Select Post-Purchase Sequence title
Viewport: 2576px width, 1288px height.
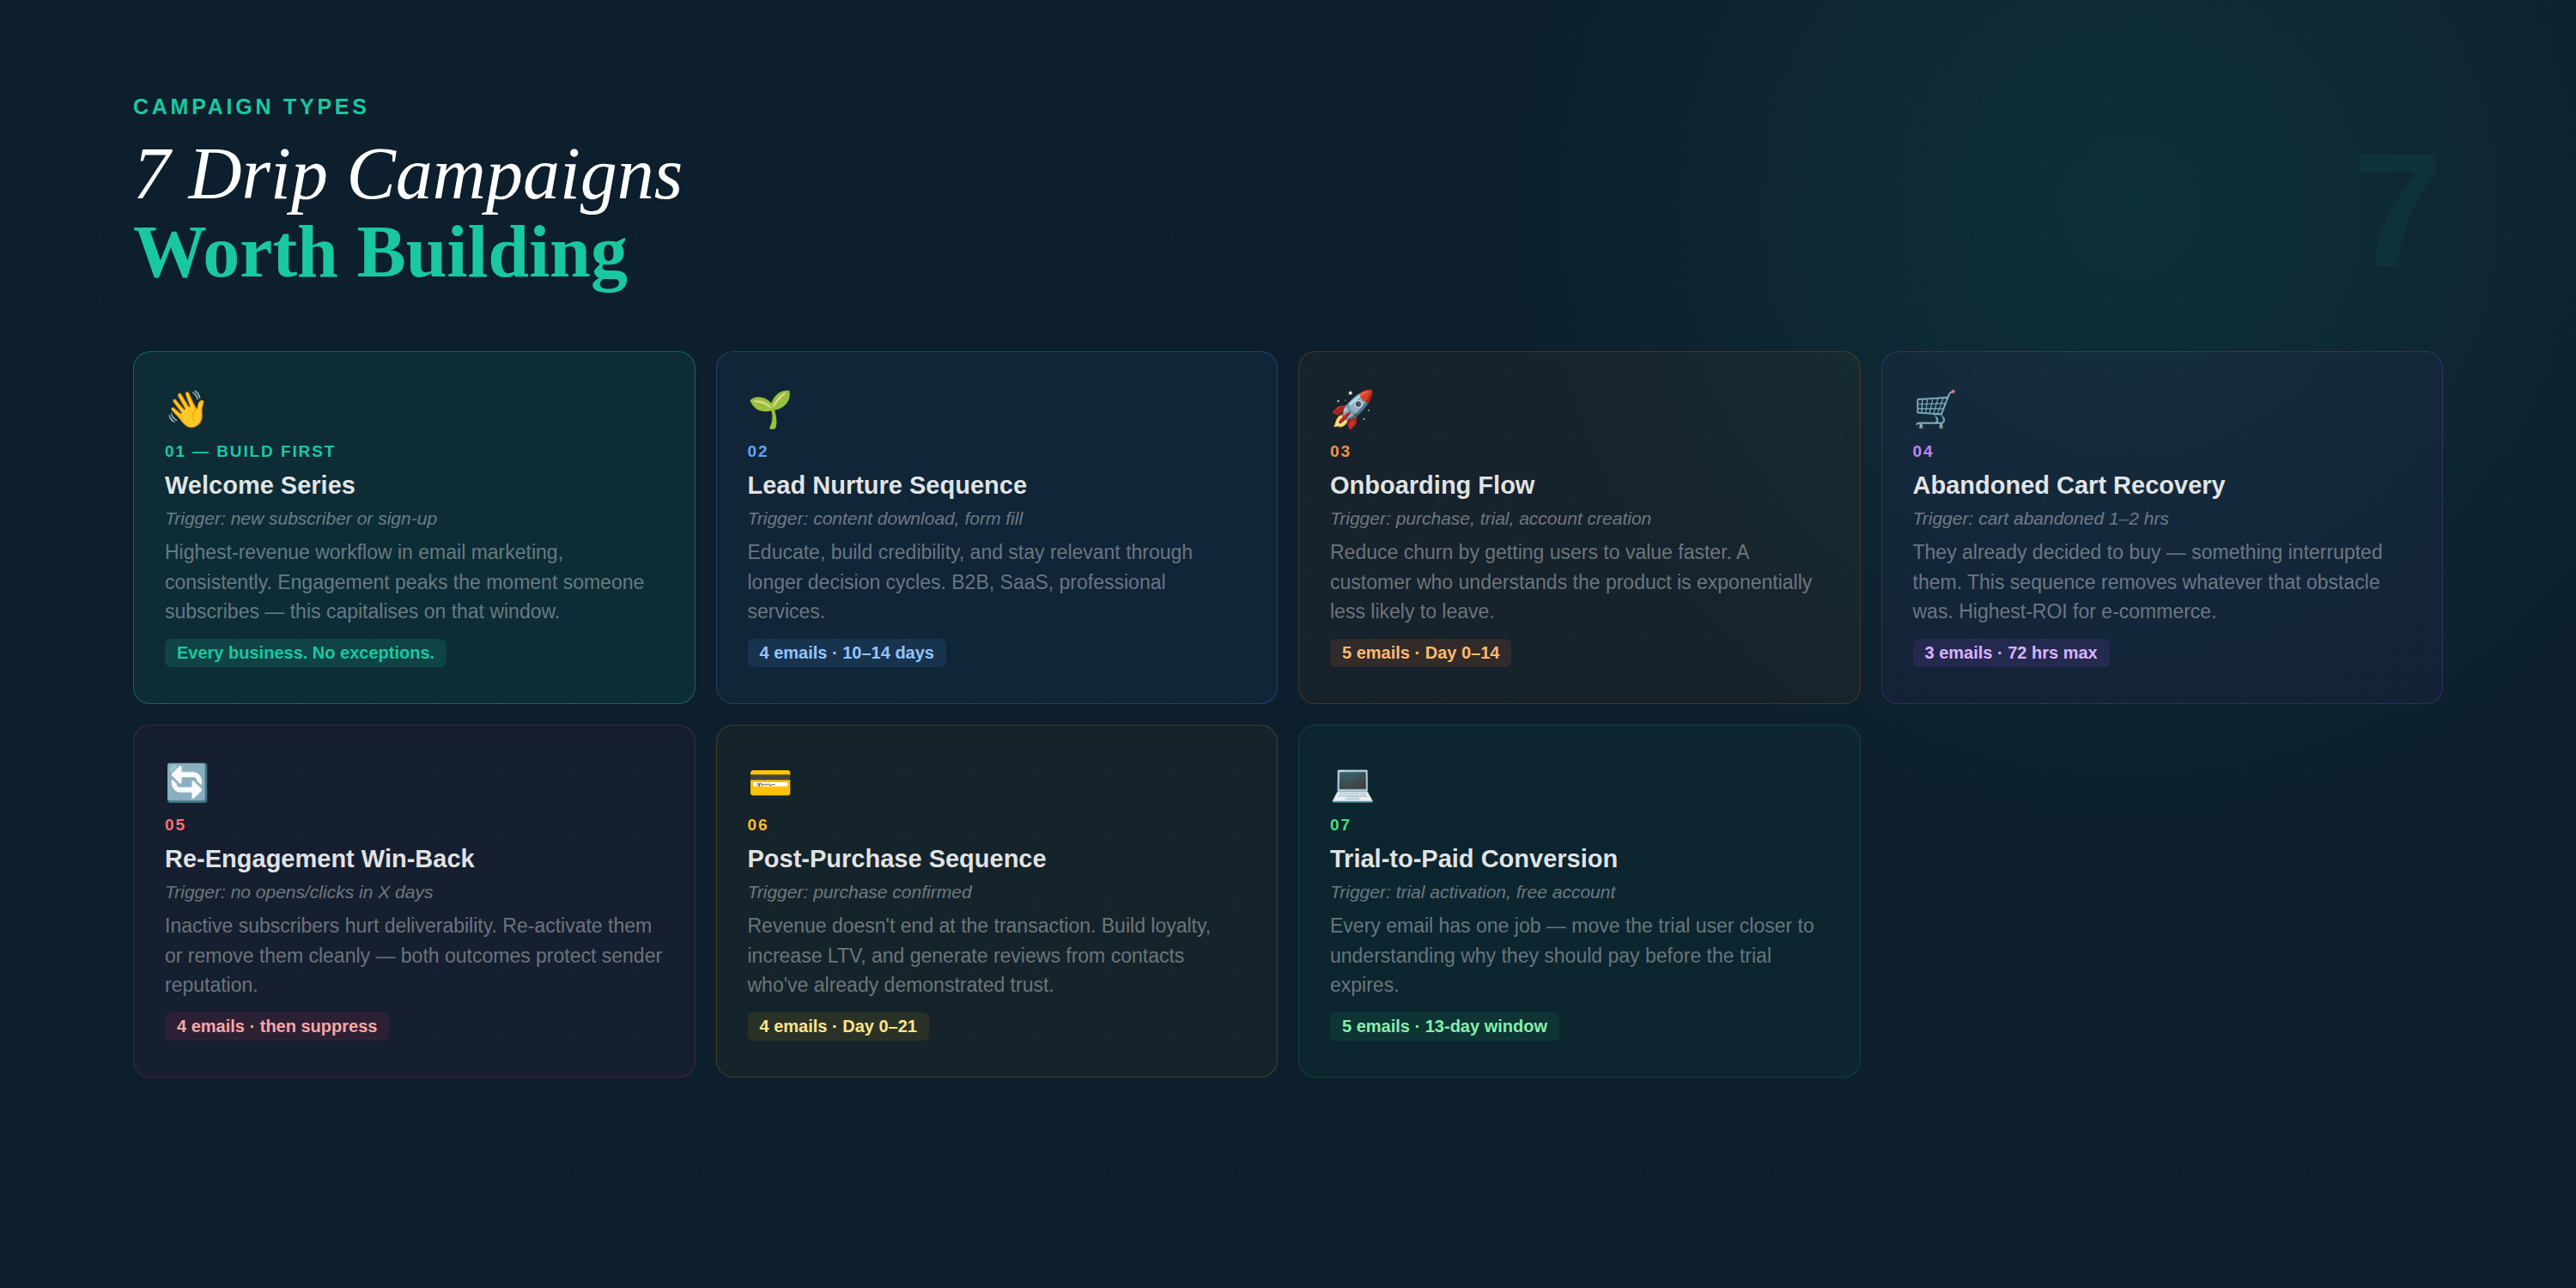coord(896,858)
